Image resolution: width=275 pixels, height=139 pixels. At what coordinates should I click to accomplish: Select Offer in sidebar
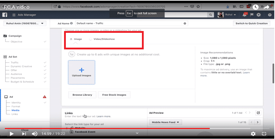point(14,70)
